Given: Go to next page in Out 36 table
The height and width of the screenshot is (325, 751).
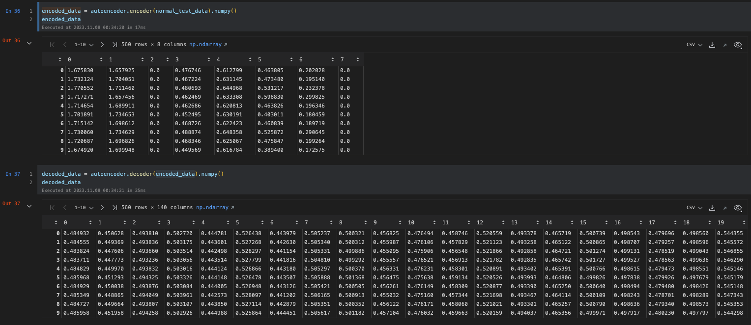Looking at the screenshot, I should (x=102, y=45).
